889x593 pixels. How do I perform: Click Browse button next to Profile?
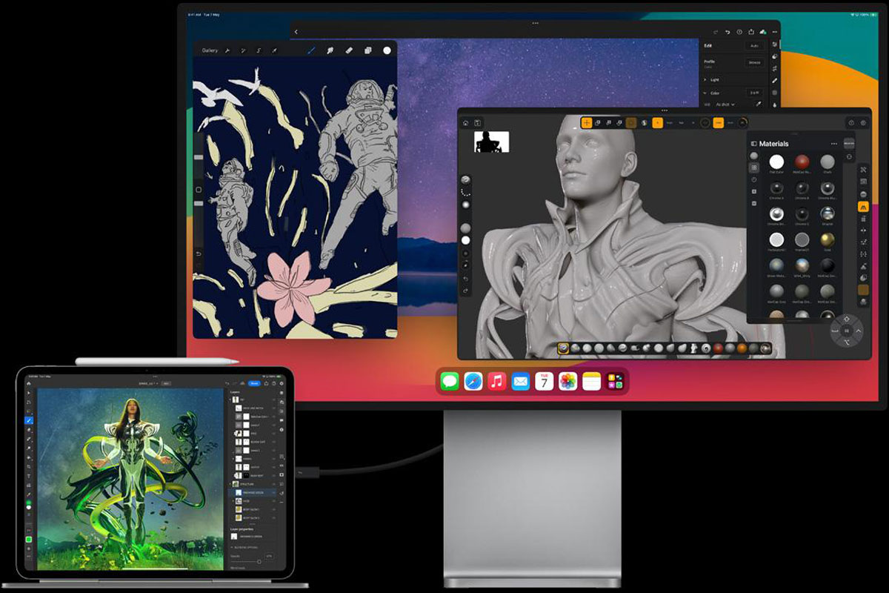[x=754, y=63]
